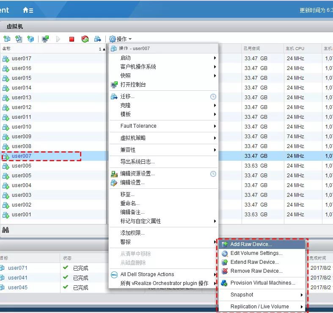The height and width of the screenshot is (313, 333).
Task: Click 33.63 GB cell in user001 row
Action: 256,215
